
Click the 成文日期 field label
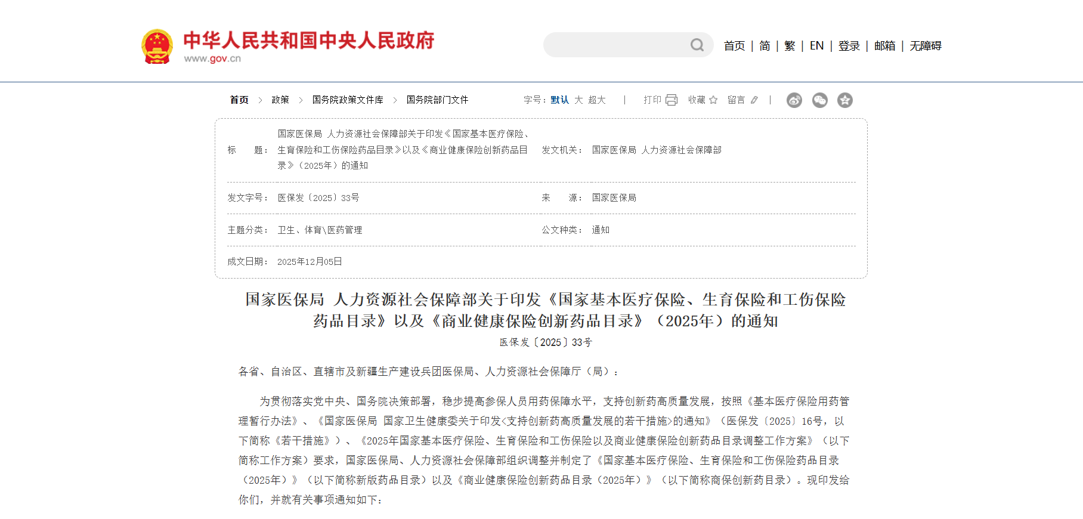pyautogui.click(x=248, y=261)
